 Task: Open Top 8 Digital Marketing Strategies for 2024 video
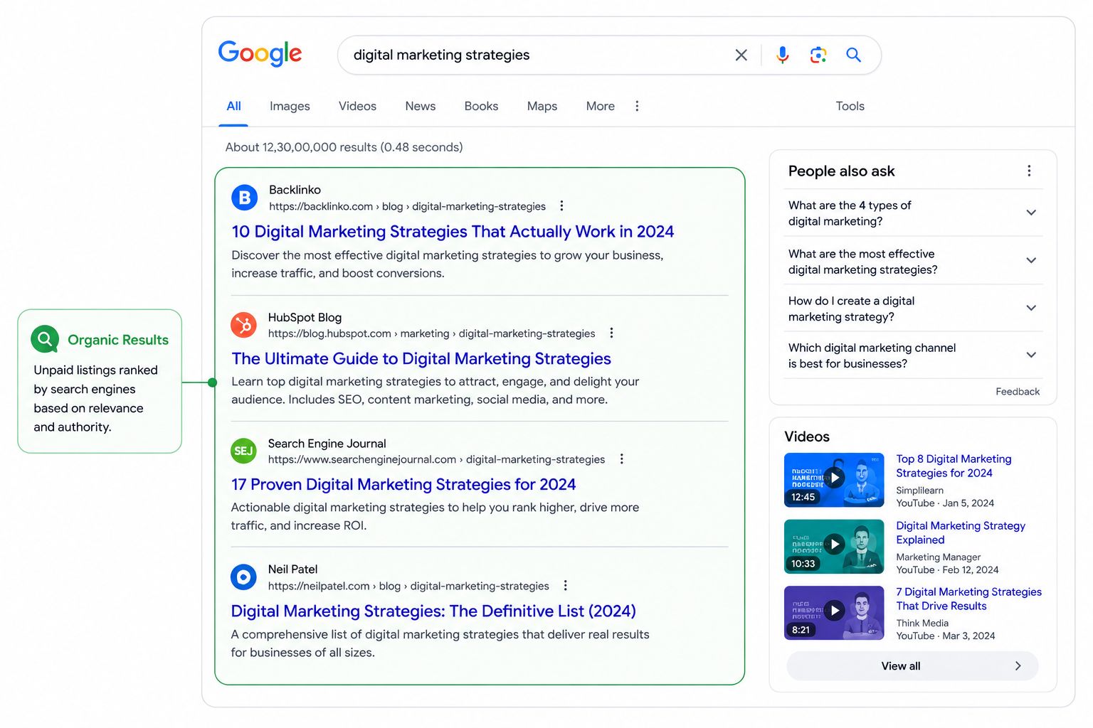coord(954,466)
